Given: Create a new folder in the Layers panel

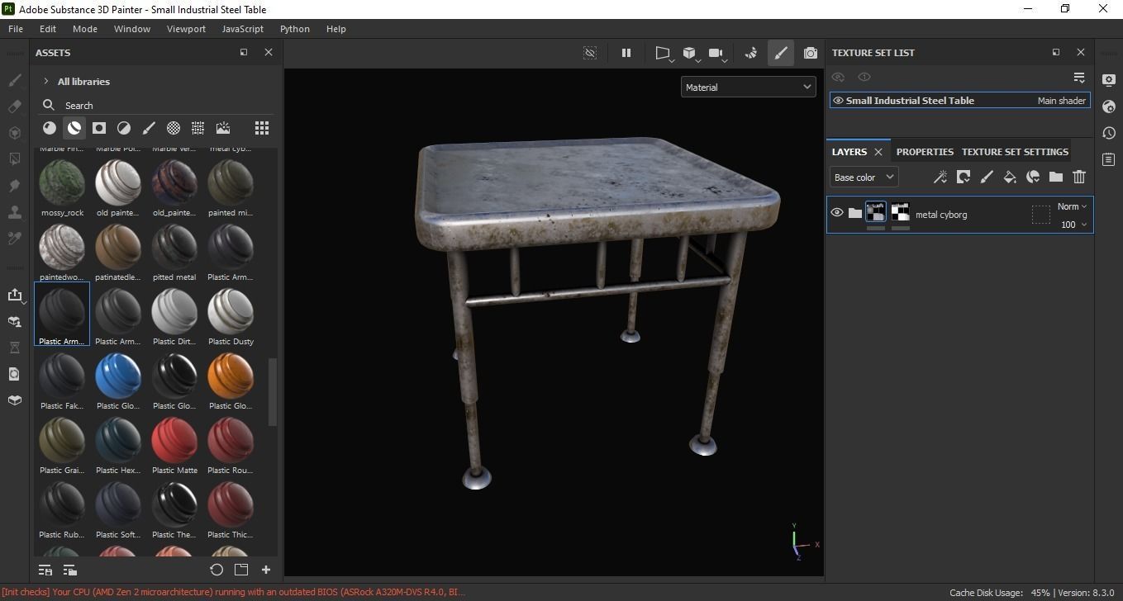Looking at the screenshot, I should pos(1055,177).
